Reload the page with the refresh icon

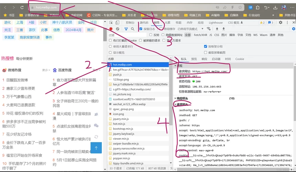click(x=22, y=8)
